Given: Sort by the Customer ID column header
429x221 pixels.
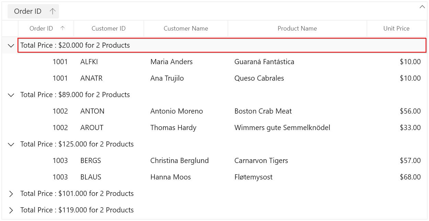Looking at the screenshot, I should [x=108, y=28].
